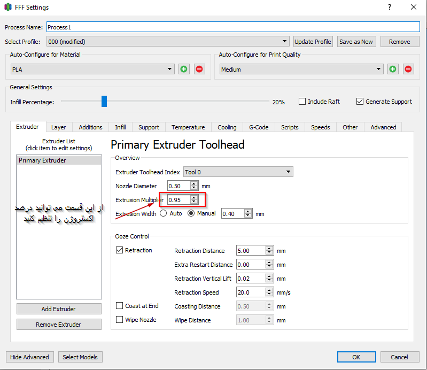
Task: Click red minus icon beside PLA material
Action: [x=199, y=69]
